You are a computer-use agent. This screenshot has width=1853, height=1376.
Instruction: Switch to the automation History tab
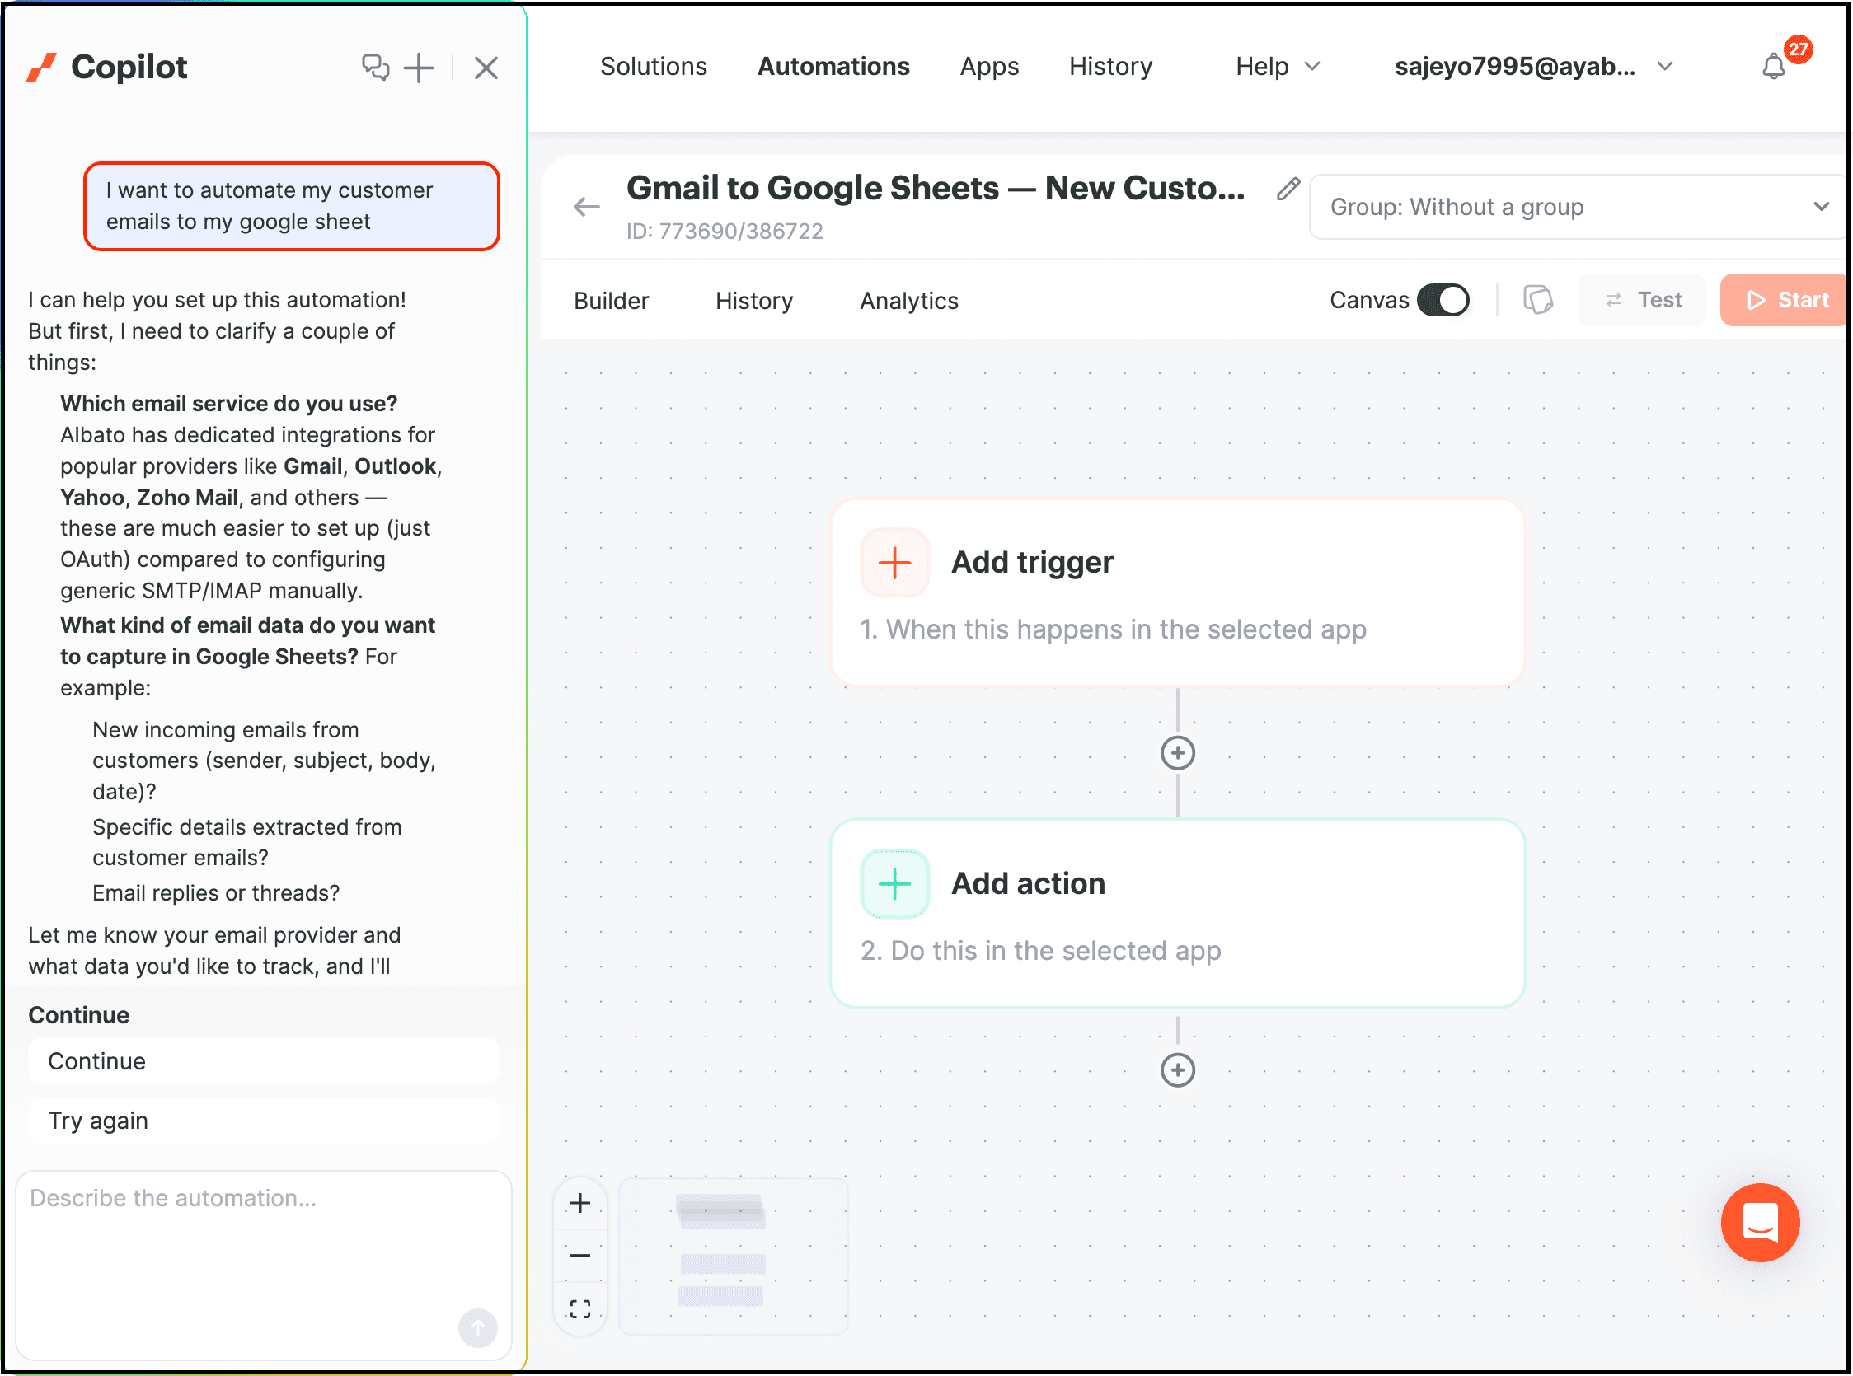pos(754,301)
